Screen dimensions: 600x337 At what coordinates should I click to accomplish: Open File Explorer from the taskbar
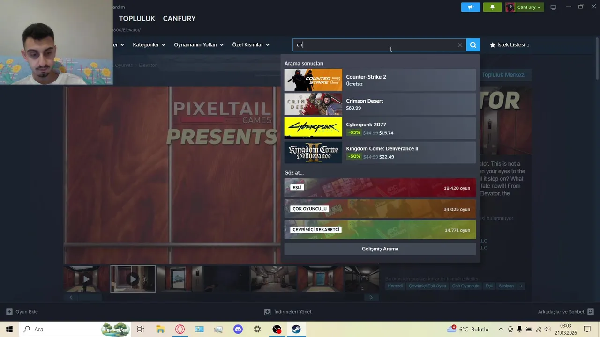tap(160, 329)
